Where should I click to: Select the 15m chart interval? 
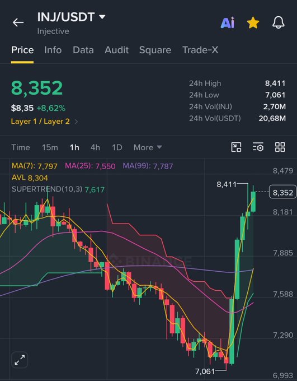point(50,147)
